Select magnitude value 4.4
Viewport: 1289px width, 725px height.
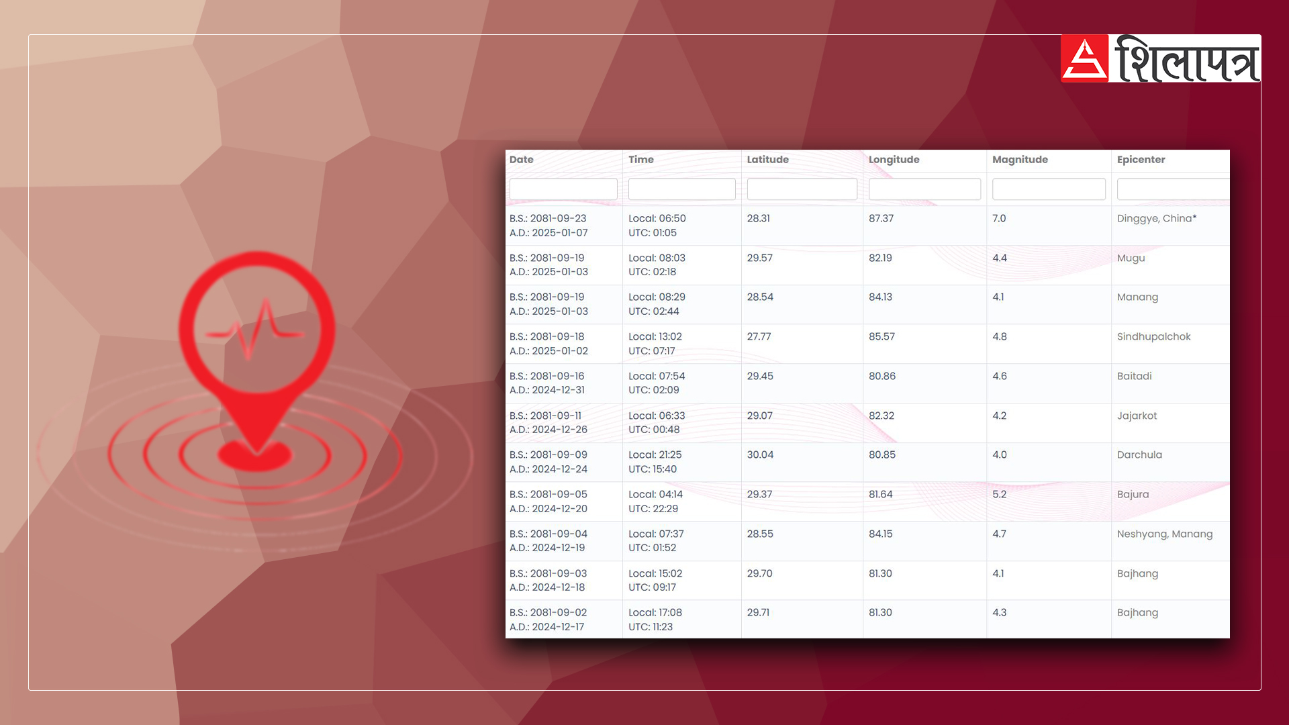coord(1000,258)
